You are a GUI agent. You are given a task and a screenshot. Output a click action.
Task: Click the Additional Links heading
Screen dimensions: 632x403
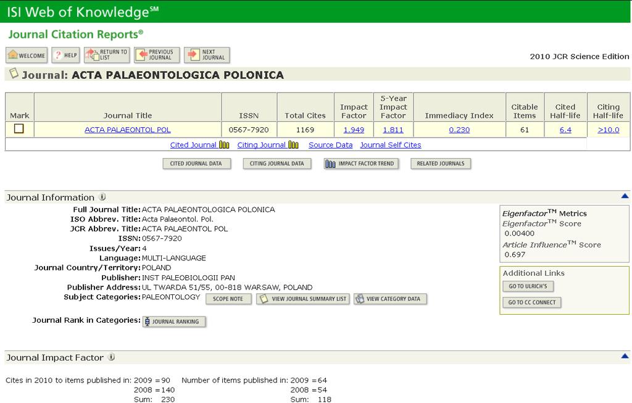[534, 273]
